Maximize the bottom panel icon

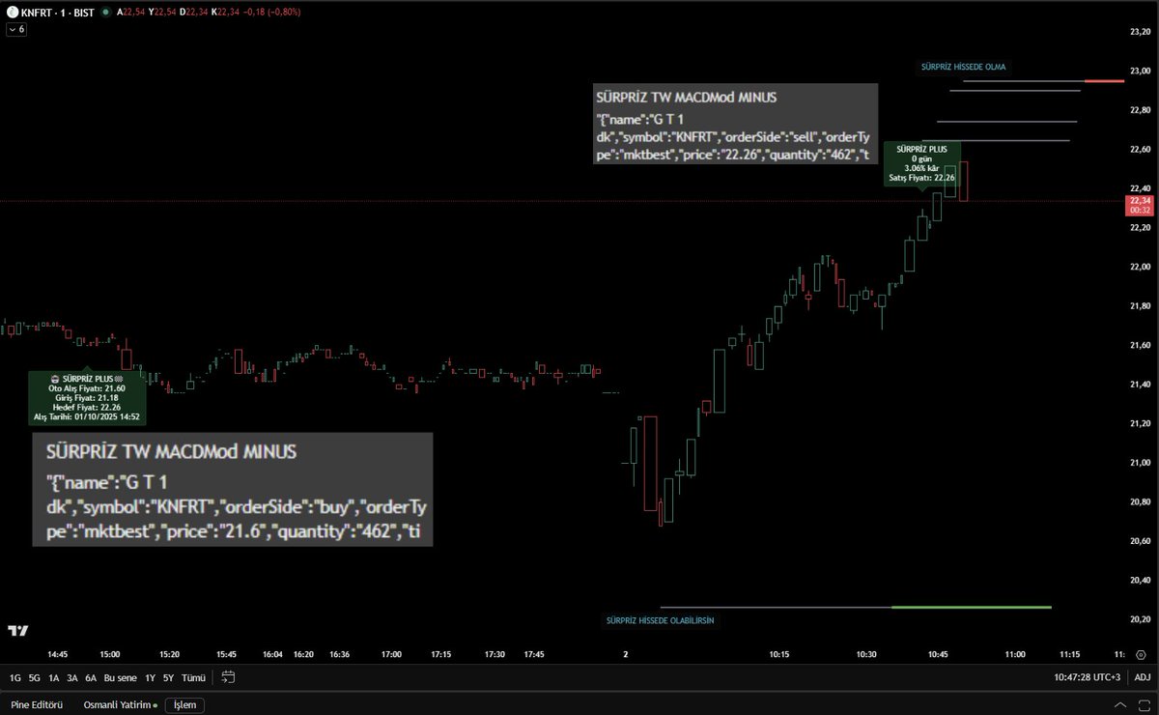pyautogui.click(x=1143, y=704)
